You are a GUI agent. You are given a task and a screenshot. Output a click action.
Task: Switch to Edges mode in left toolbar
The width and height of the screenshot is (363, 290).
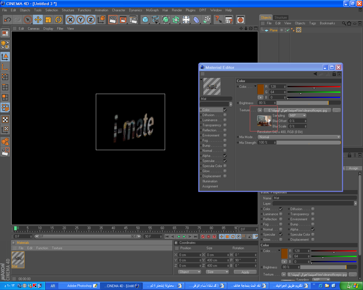click(5, 87)
